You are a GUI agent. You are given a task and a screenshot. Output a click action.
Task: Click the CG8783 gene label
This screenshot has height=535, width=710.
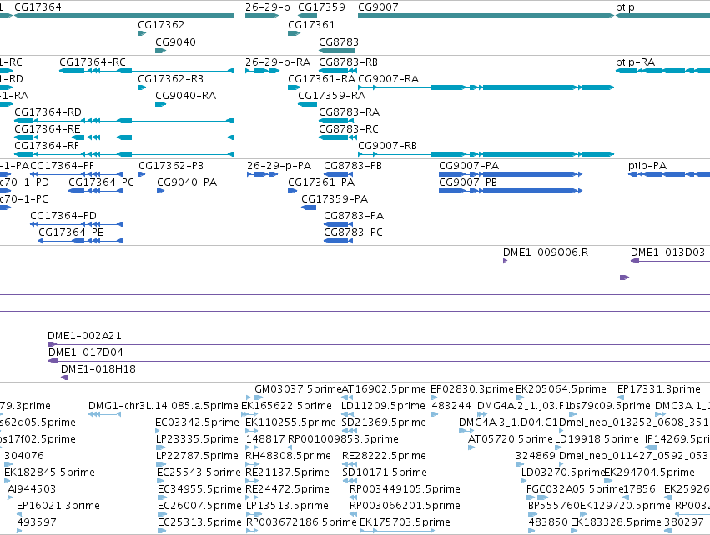339,42
